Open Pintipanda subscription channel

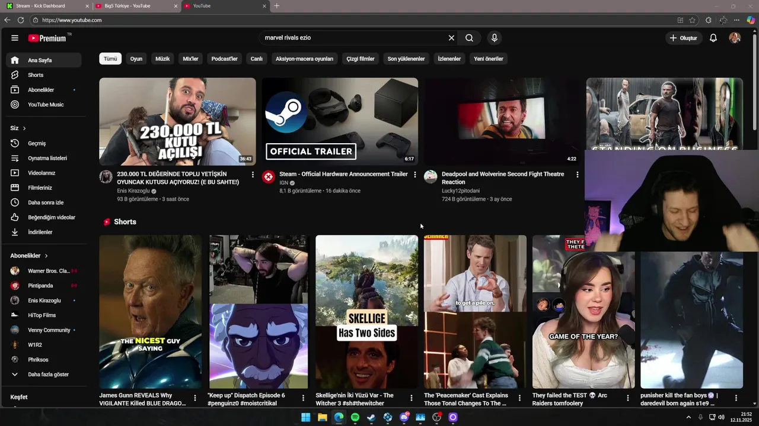tap(44, 286)
